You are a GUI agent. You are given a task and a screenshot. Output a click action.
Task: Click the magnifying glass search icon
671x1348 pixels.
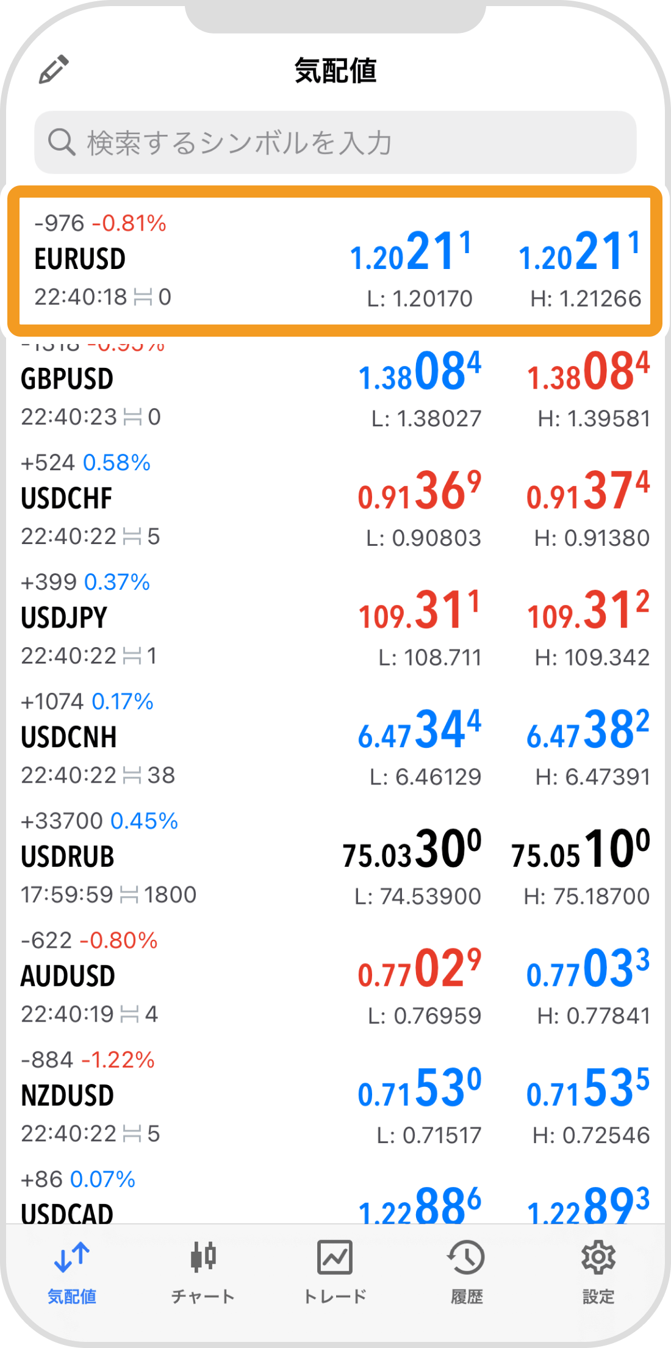pyautogui.click(x=62, y=143)
